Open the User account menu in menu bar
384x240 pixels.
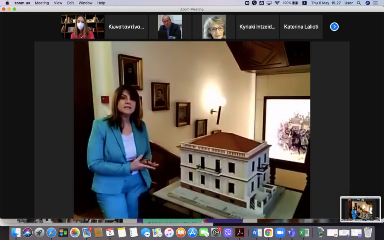348,3
